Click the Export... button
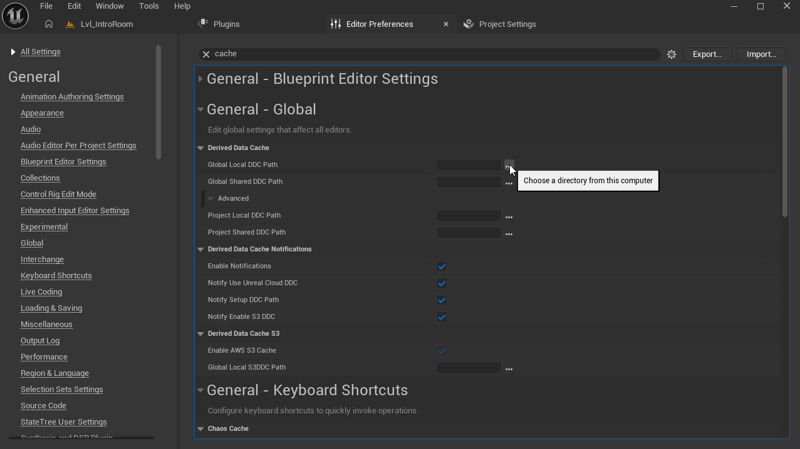Screen dimensions: 800x449 click(707, 54)
